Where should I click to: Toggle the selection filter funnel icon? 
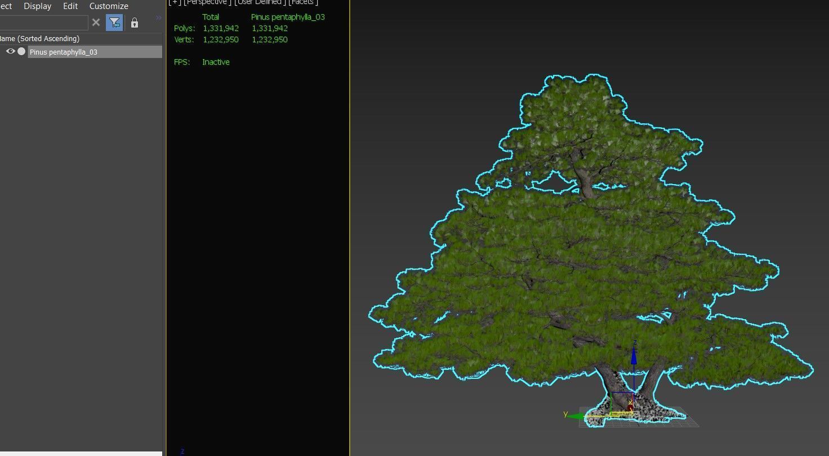point(114,23)
